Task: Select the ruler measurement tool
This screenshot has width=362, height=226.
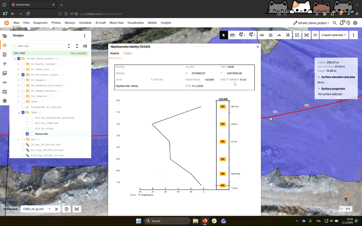Action: tap(233, 35)
